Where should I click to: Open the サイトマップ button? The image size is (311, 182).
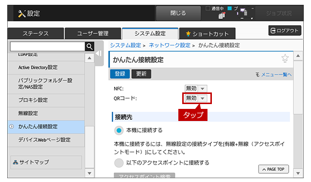46,163
